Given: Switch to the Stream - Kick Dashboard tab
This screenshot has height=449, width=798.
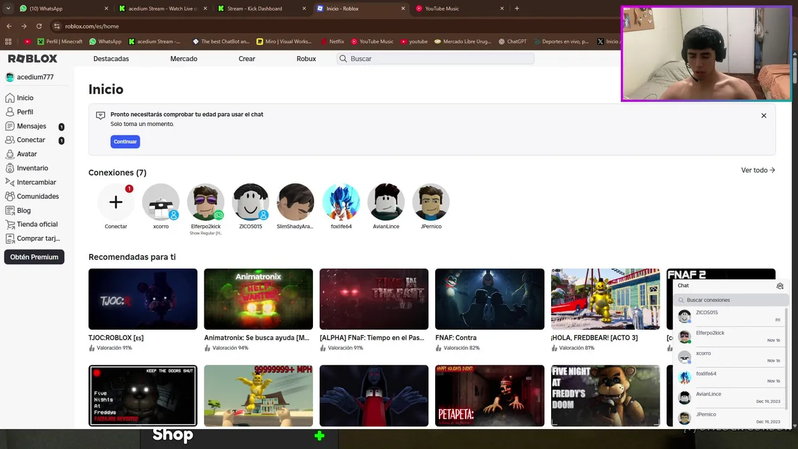Looking at the screenshot, I should click(262, 9).
